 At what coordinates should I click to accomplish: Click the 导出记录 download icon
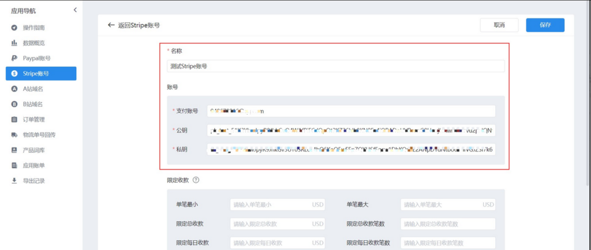tap(14, 180)
